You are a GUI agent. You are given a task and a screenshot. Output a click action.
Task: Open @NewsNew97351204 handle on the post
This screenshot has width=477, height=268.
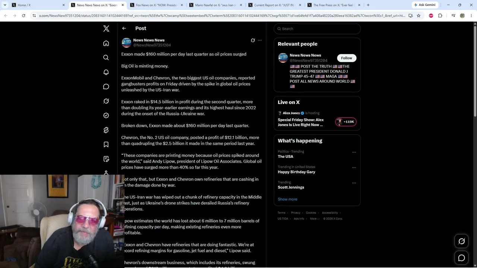pyautogui.click(x=152, y=45)
